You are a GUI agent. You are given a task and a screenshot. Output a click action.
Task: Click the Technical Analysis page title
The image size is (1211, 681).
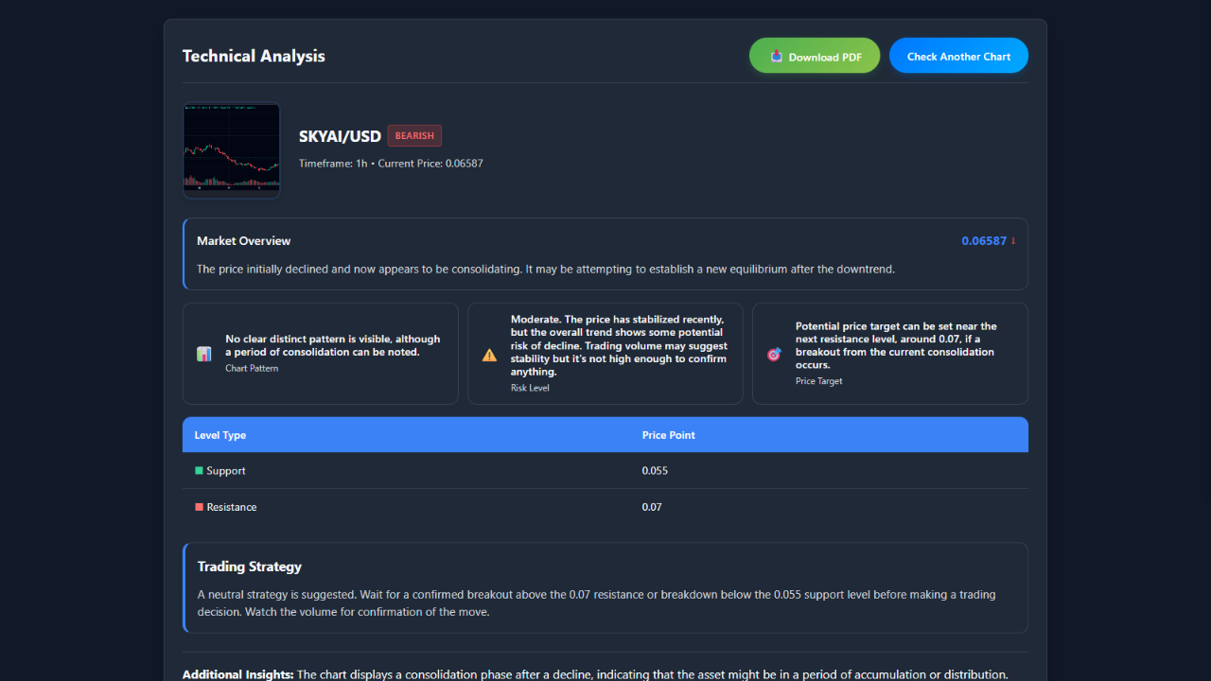254,56
